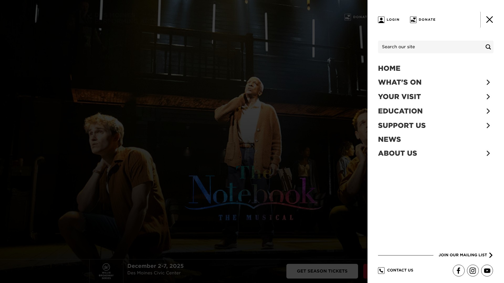The width and height of the screenshot is (504, 283).
Task: Expand the Support Us submenu chevron
Action: click(488, 126)
